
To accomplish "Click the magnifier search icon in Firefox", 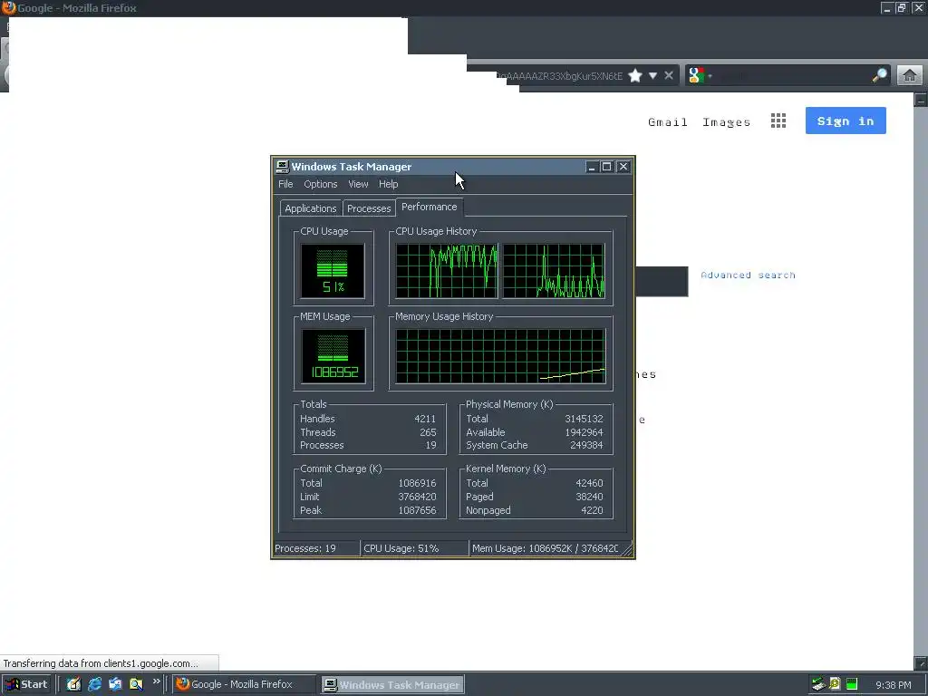I will click(x=879, y=75).
